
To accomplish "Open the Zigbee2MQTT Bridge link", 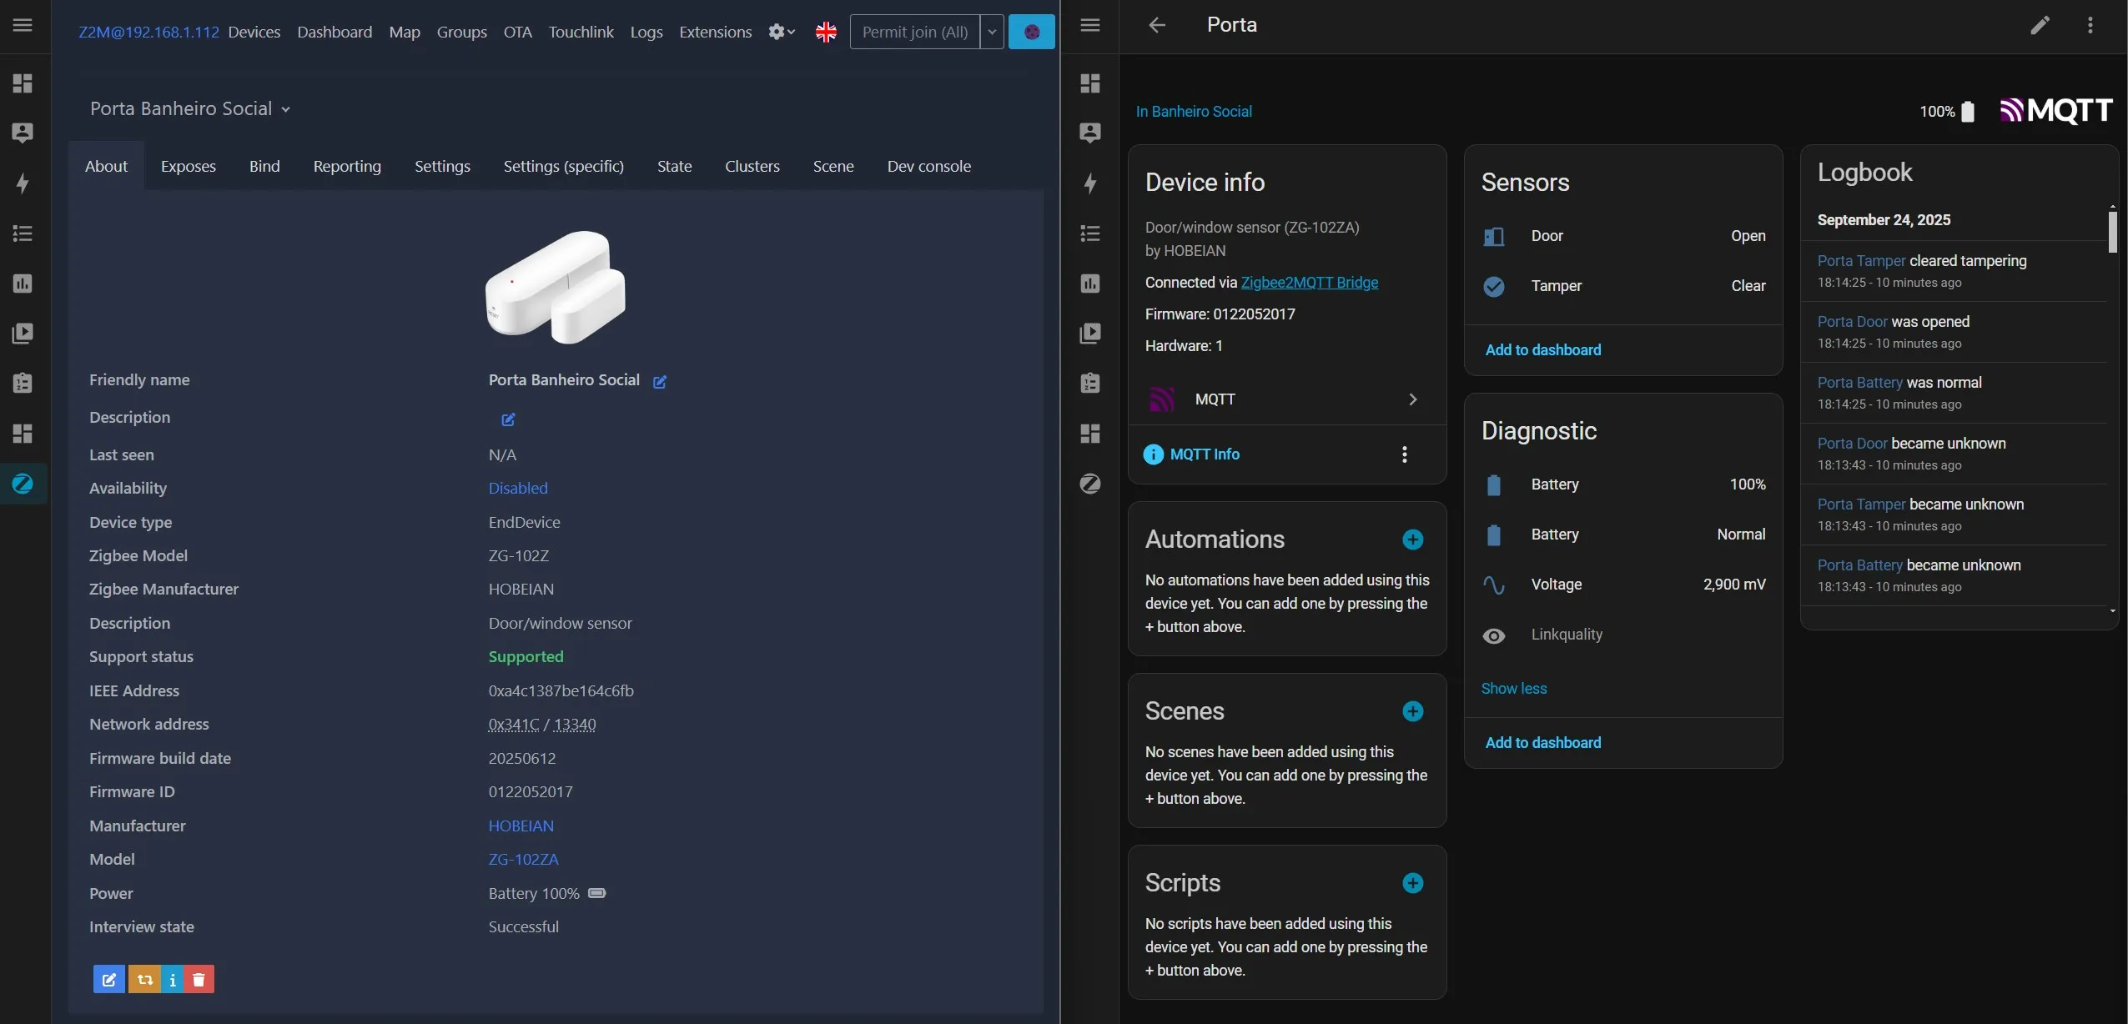I will 1309,283.
